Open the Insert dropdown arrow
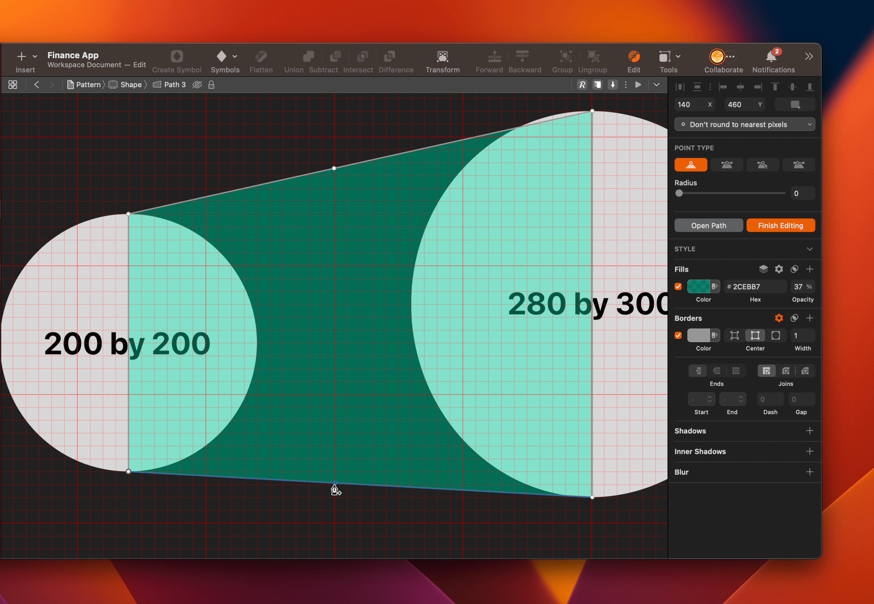 pyautogui.click(x=35, y=56)
